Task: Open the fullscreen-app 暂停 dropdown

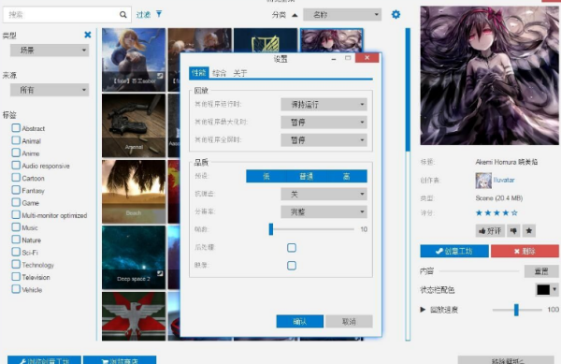Action: coord(324,140)
